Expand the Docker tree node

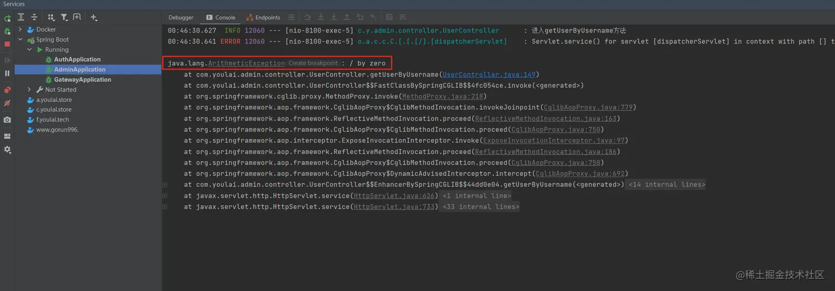coord(20,30)
